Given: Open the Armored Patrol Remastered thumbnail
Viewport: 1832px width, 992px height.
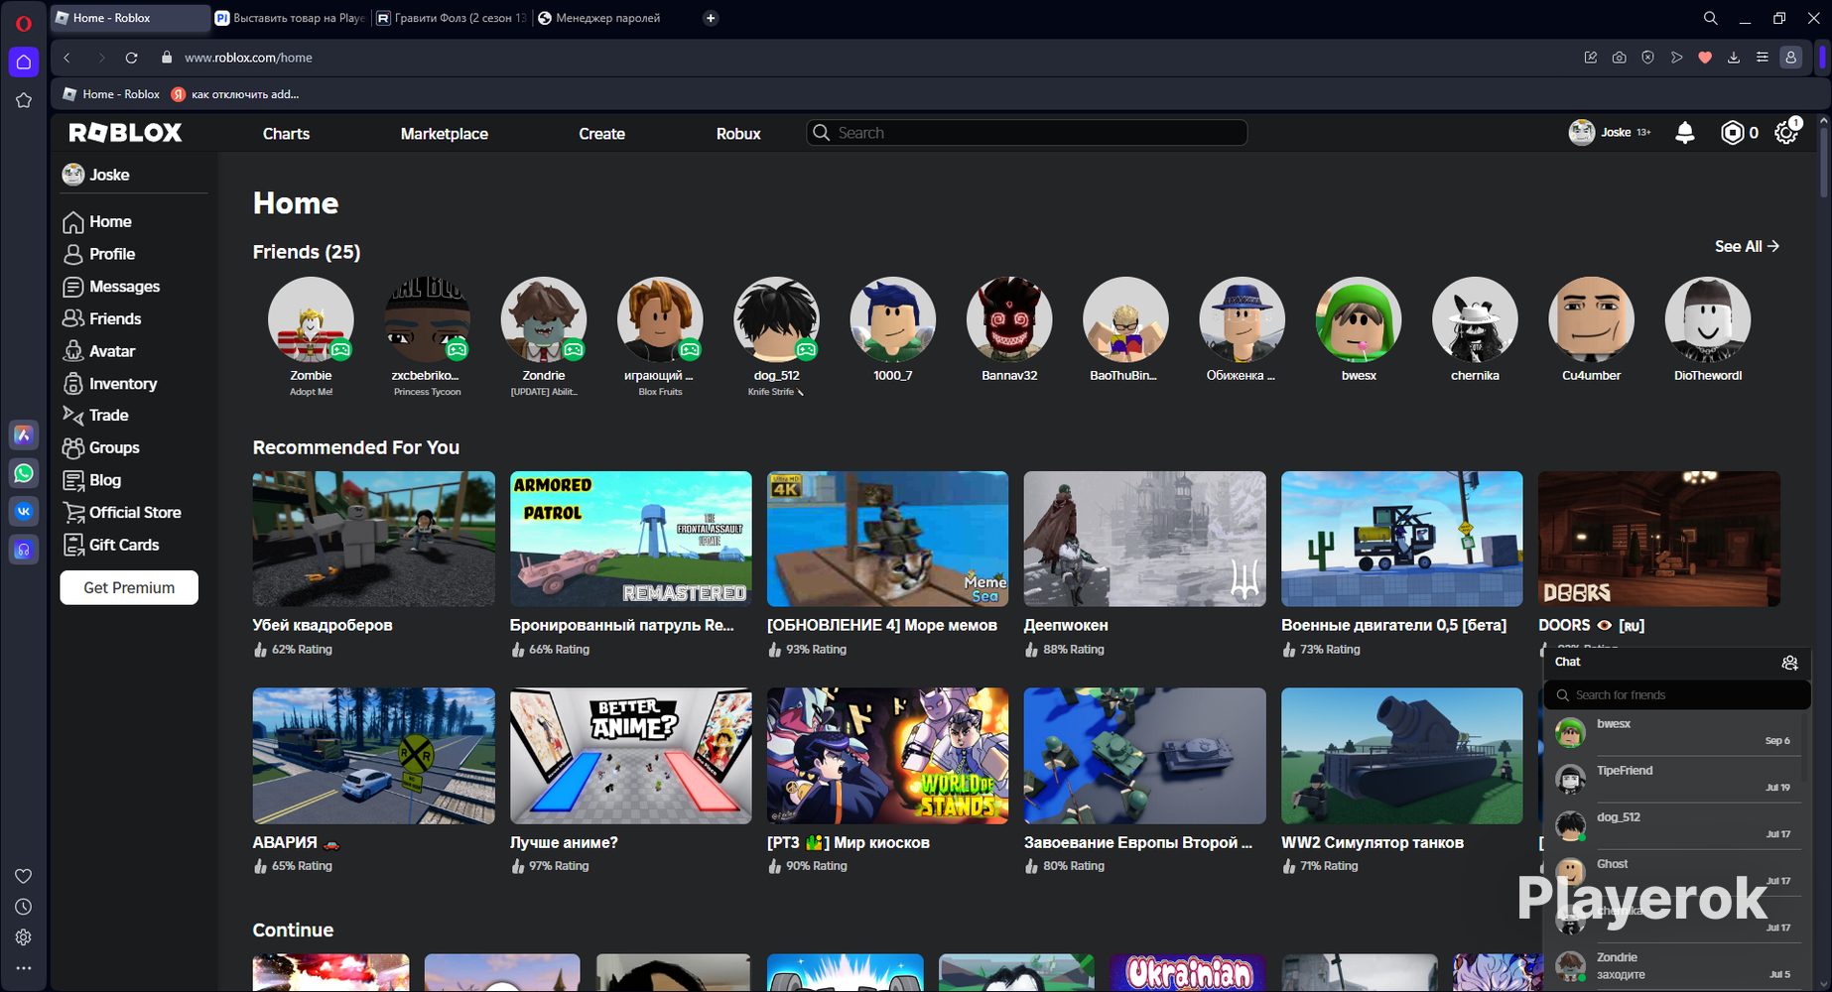Looking at the screenshot, I should click(630, 539).
